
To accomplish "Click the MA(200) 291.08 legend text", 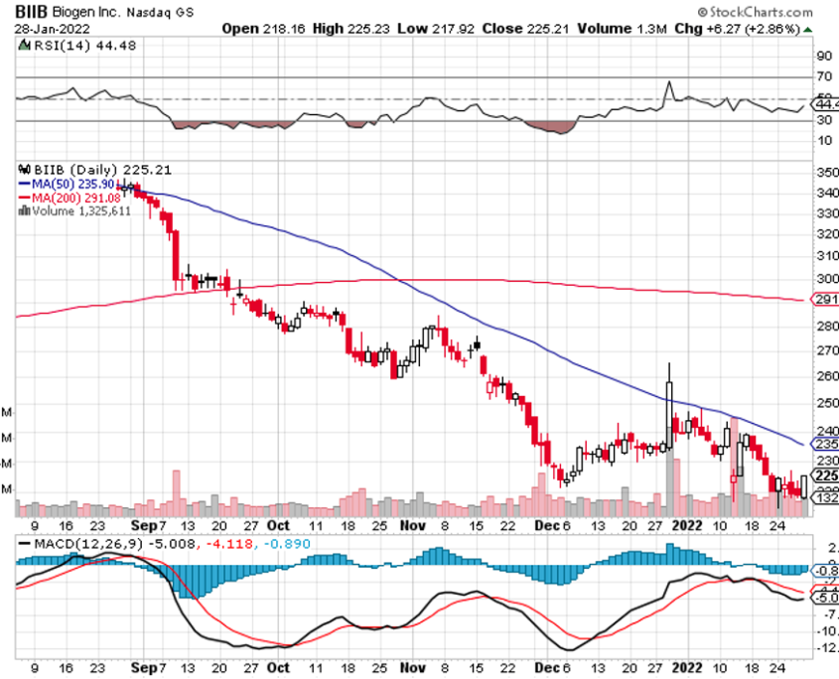I will 76,198.
